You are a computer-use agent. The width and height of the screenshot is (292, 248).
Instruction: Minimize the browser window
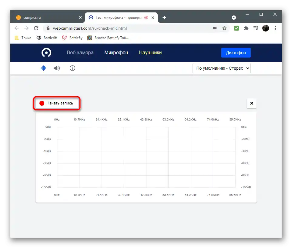click(x=247, y=14)
